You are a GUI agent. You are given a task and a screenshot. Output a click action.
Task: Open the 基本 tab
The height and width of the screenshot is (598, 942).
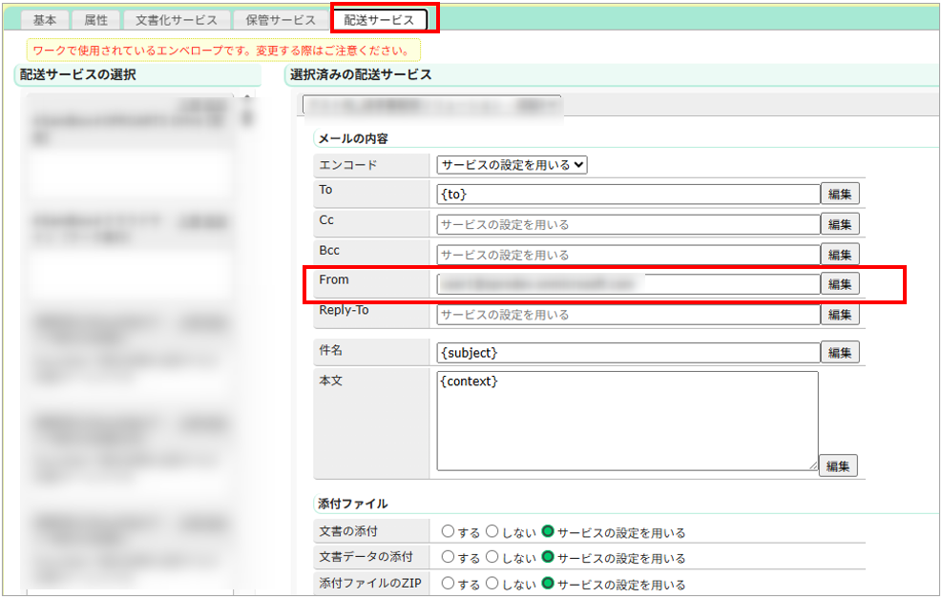45,20
